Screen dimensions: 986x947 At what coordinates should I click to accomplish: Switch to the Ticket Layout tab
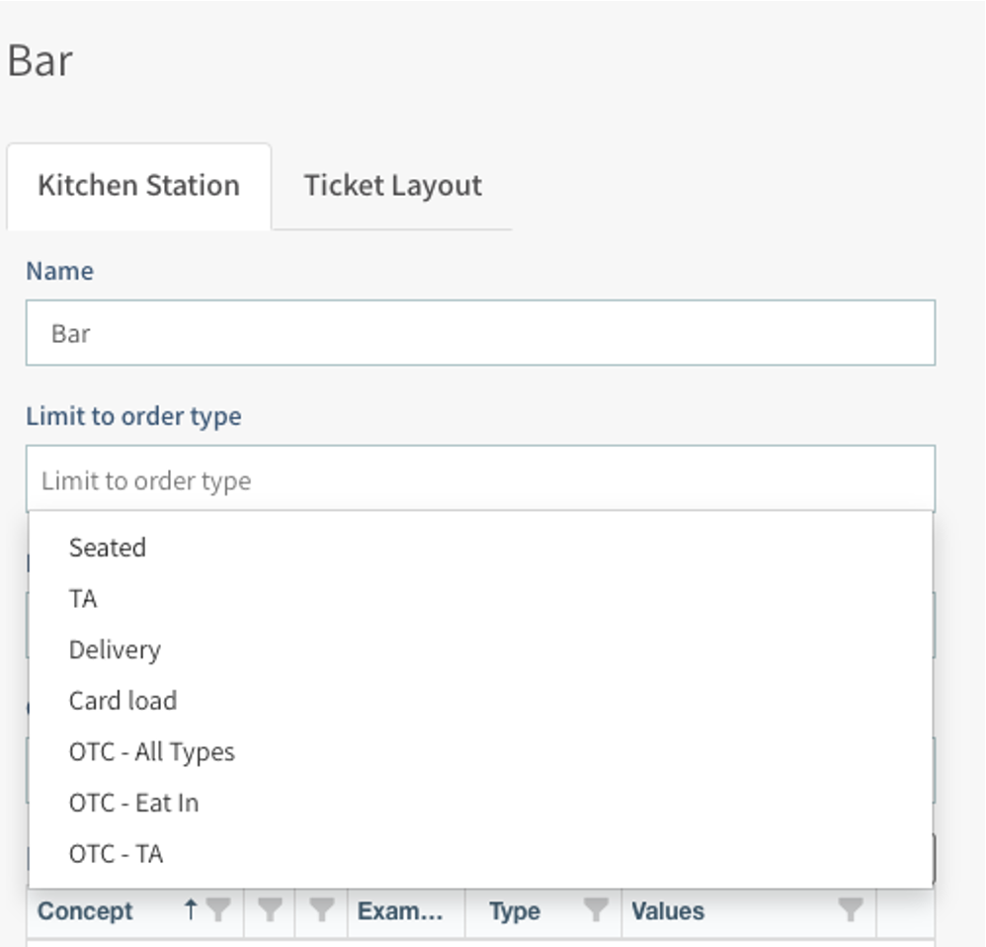point(392,186)
